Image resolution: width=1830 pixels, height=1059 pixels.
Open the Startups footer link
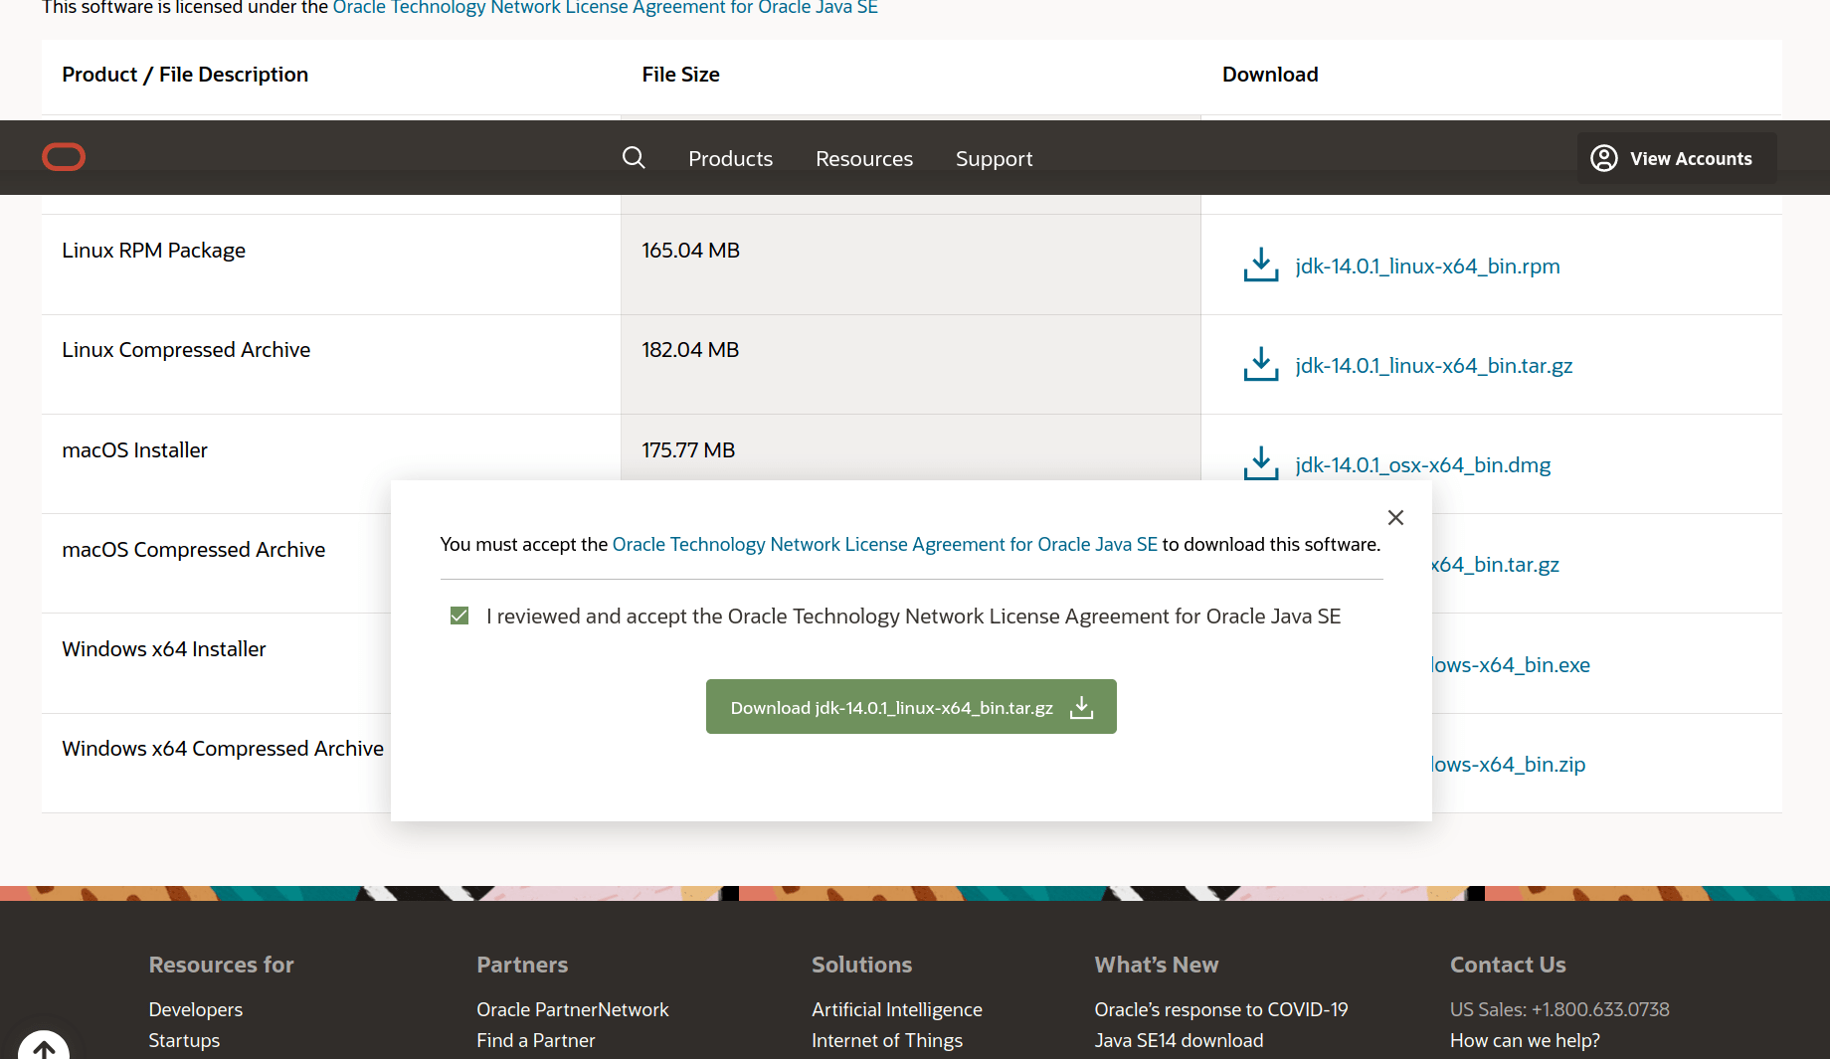184,1040
